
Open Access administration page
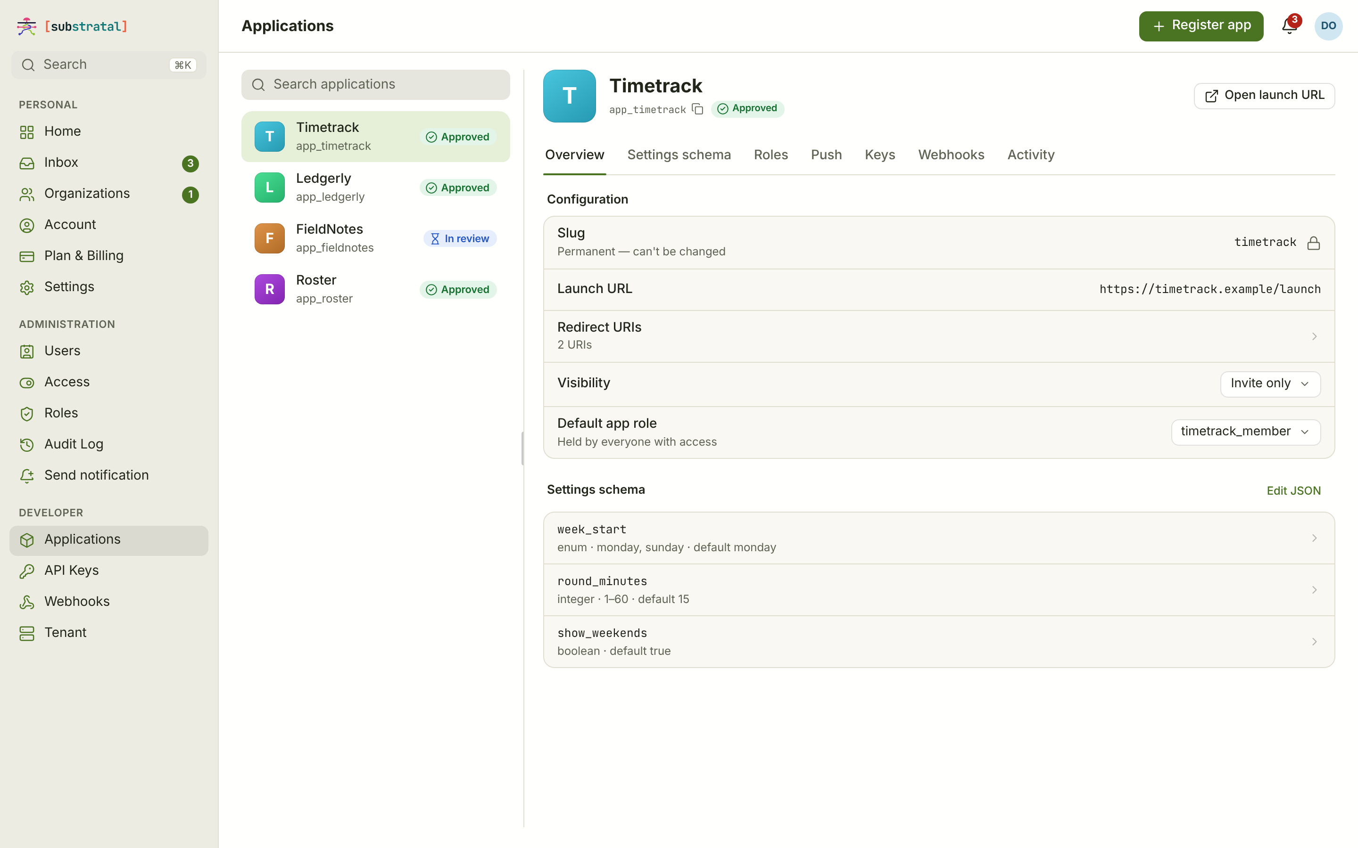click(109, 382)
